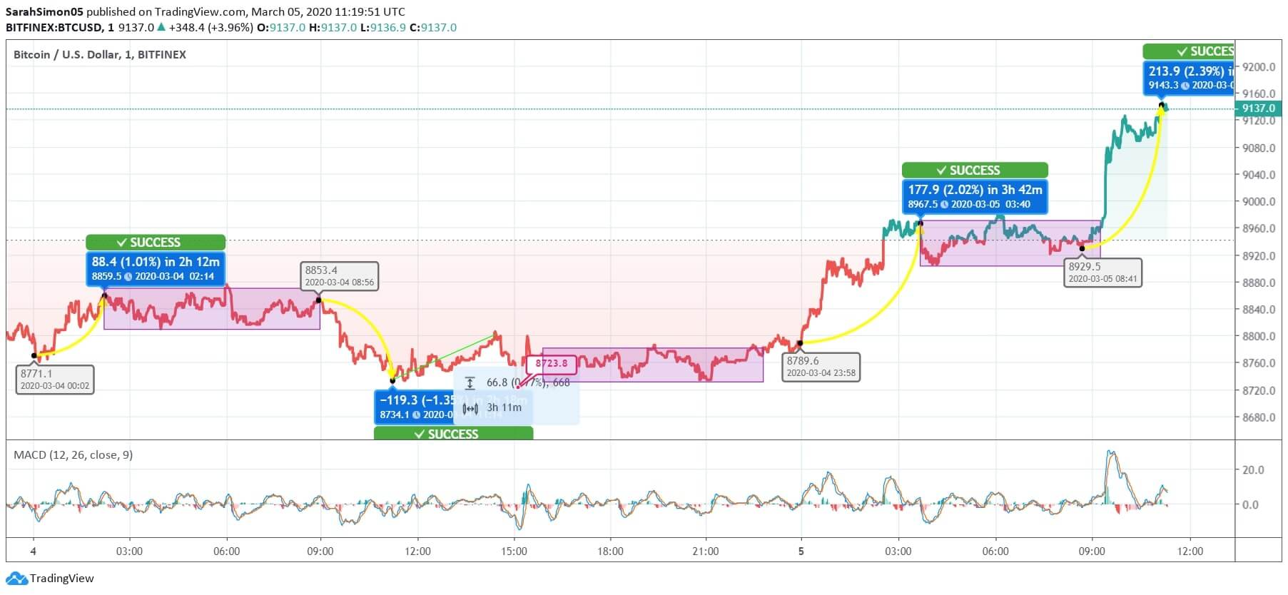Viewport: 1288px width, 595px height.
Task: Click the clock icon beside 2020-03-05 03:40
Action: tap(944, 205)
